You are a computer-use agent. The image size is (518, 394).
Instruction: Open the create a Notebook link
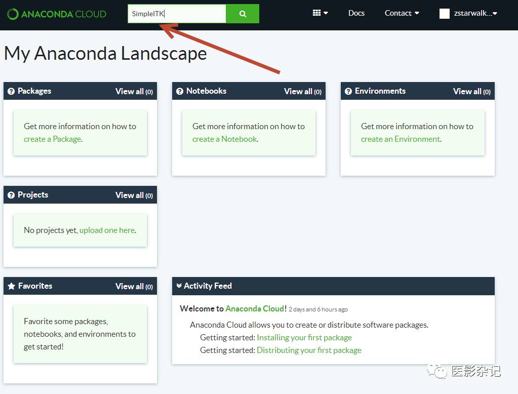pyautogui.click(x=224, y=139)
